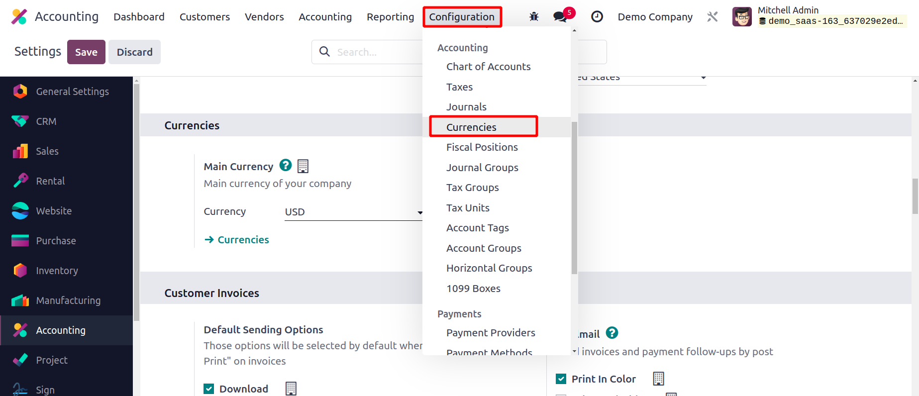Discard settings changes

pyautogui.click(x=134, y=52)
